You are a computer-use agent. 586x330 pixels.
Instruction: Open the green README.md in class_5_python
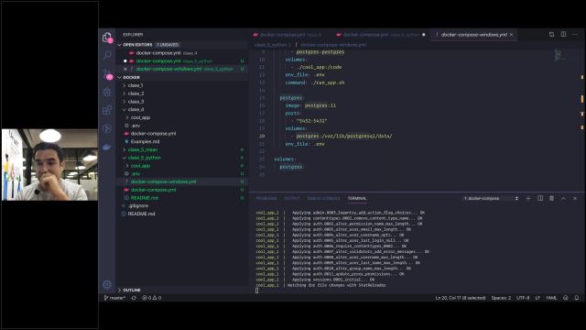click(x=145, y=198)
